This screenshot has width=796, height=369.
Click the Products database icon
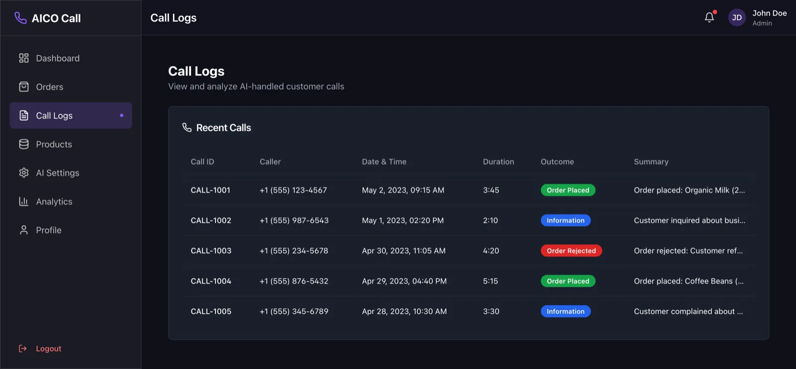click(x=24, y=145)
